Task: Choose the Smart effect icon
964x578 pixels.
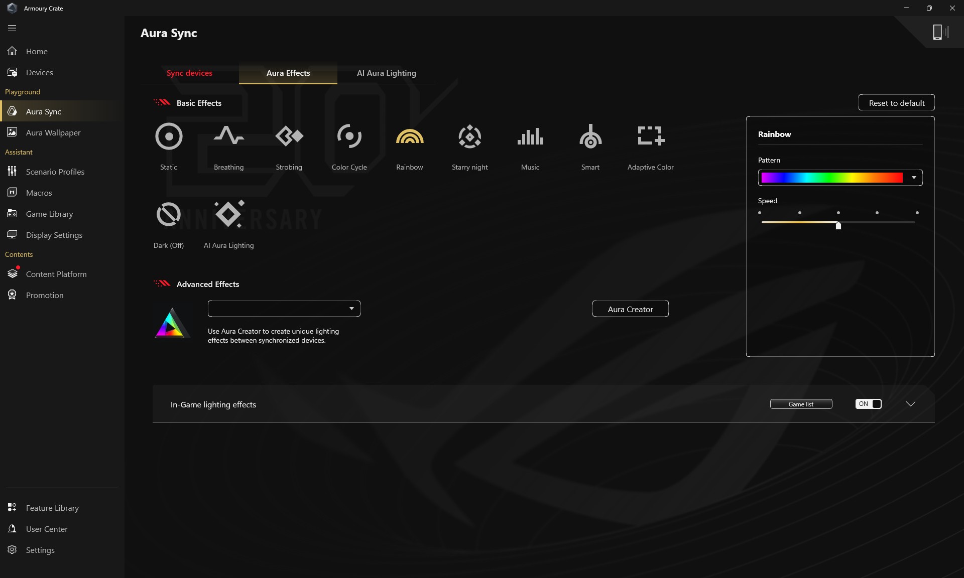Action: click(x=590, y=136)
